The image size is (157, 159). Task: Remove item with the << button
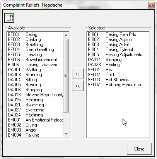tap(78, 86)
